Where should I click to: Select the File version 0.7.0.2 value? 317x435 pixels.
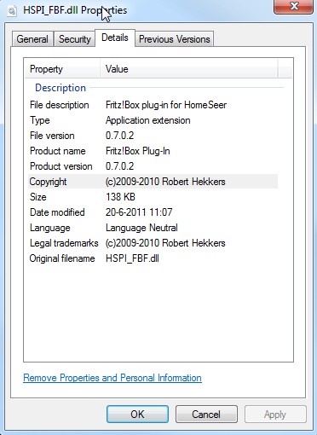[x=119, y=136]
